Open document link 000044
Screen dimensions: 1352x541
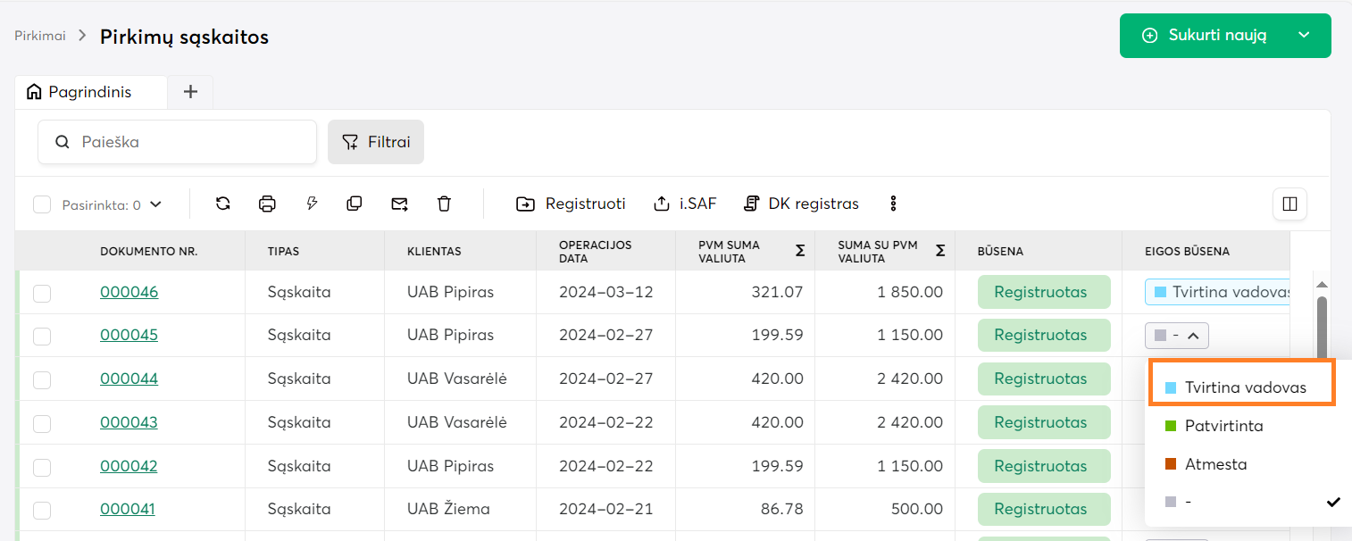click(129, 379)
